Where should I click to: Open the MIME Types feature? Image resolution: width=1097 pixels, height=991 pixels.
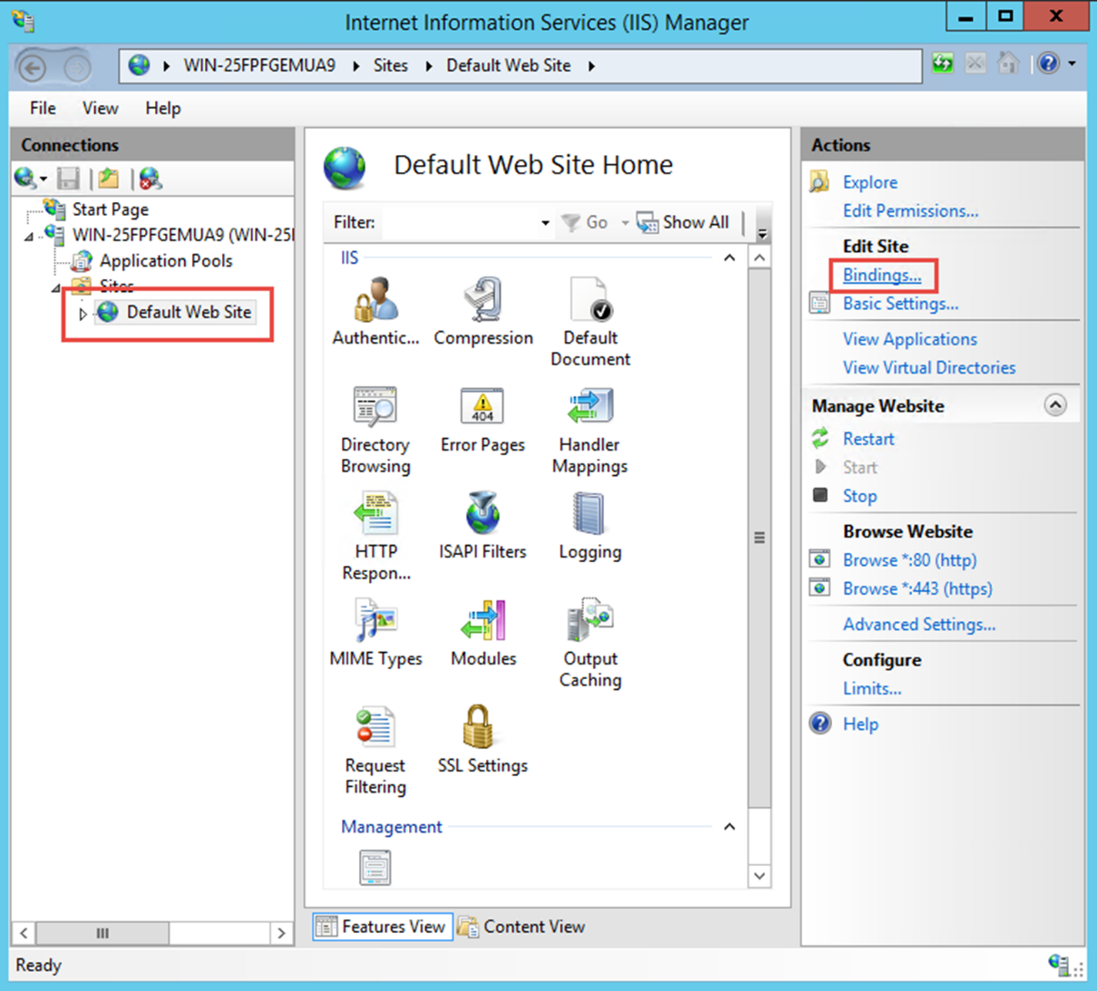[x=375, y=633]
